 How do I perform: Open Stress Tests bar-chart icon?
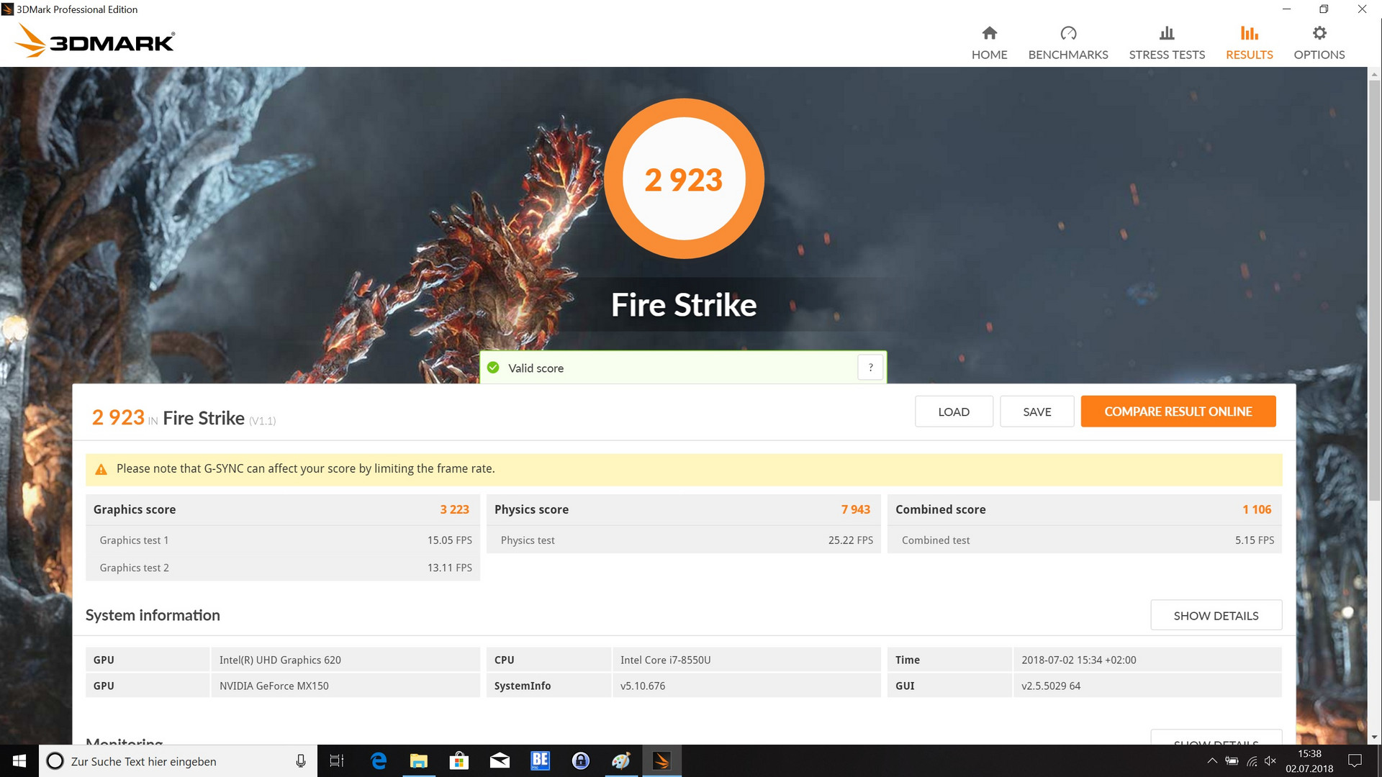point(1166,33)
